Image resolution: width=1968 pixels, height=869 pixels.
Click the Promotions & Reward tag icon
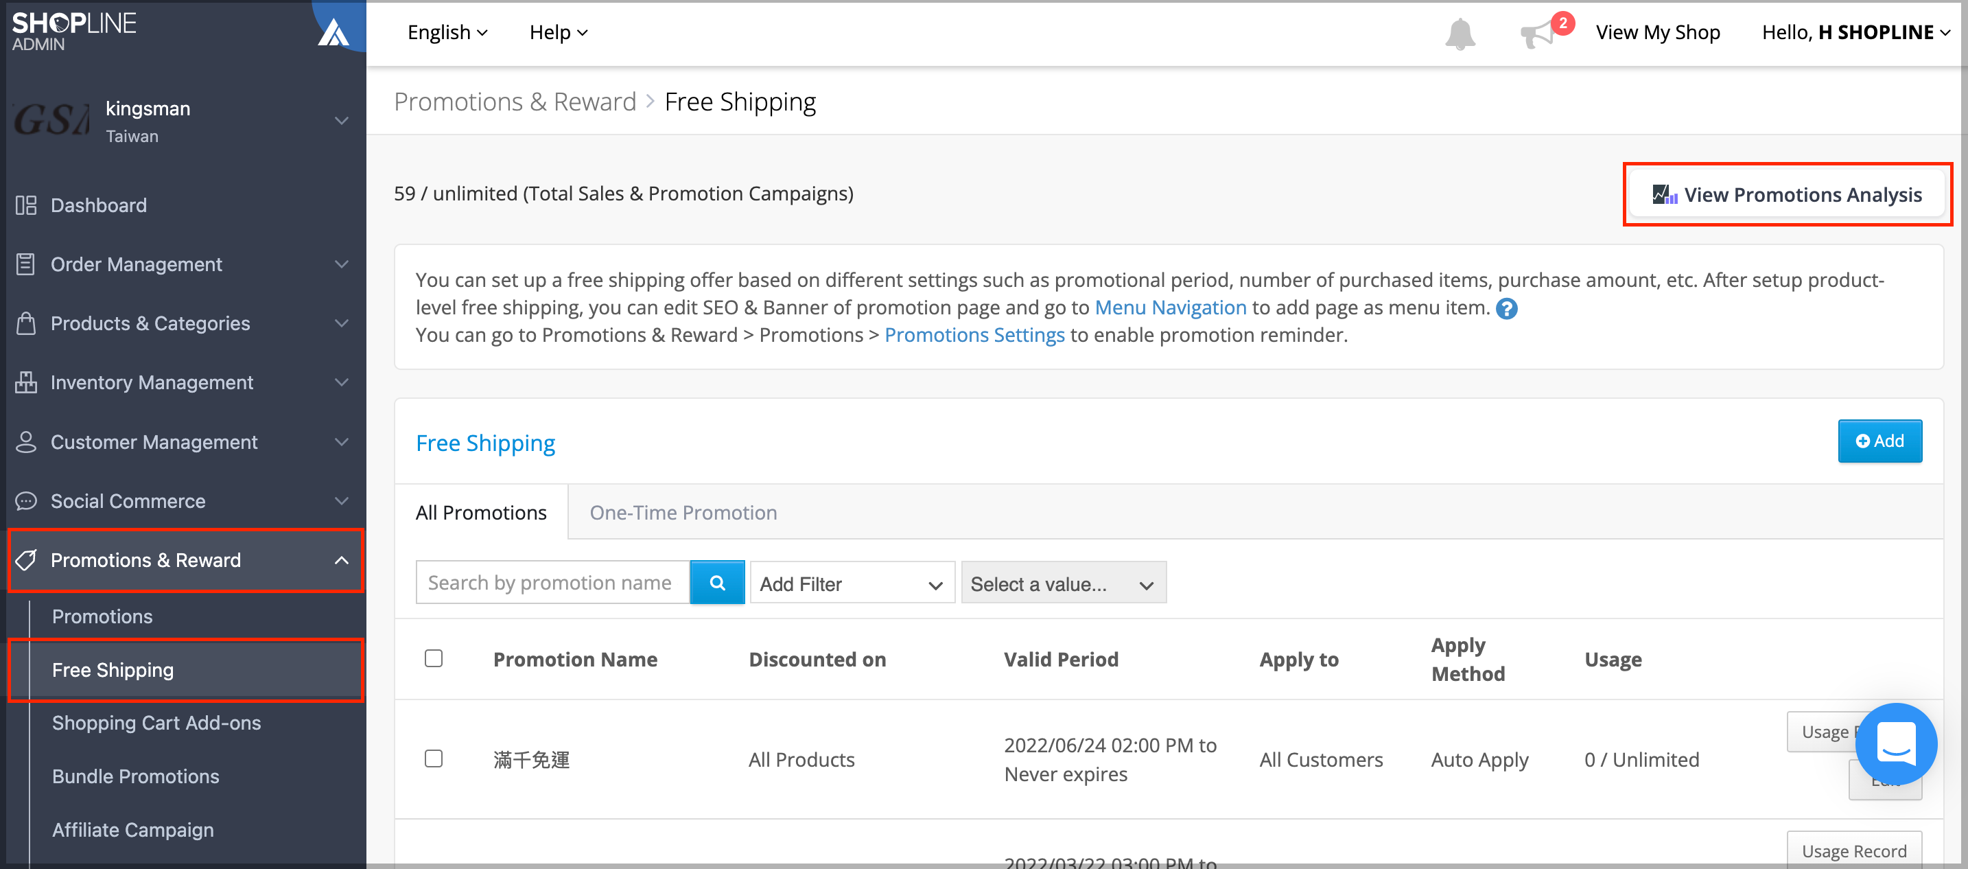[26, 560]
